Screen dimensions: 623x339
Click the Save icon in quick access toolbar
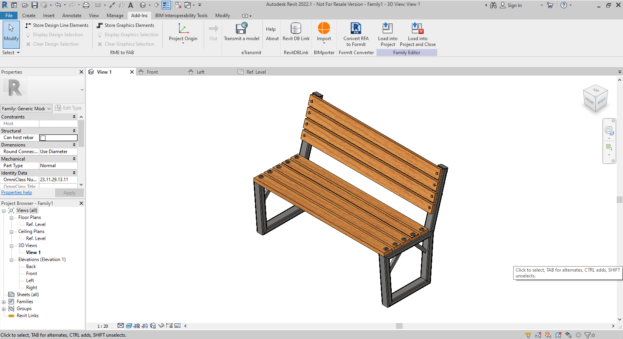click(35, 5)
